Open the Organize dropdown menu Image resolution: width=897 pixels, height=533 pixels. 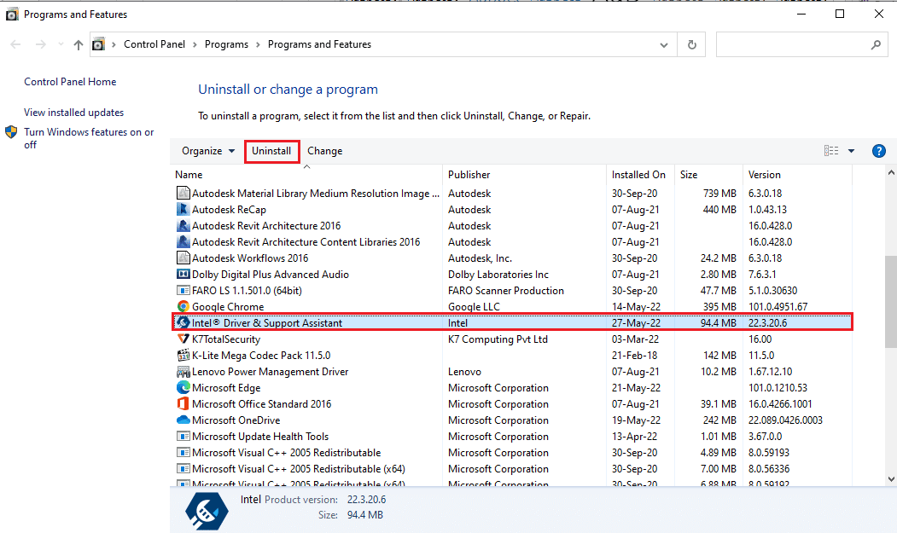(208, 151)
